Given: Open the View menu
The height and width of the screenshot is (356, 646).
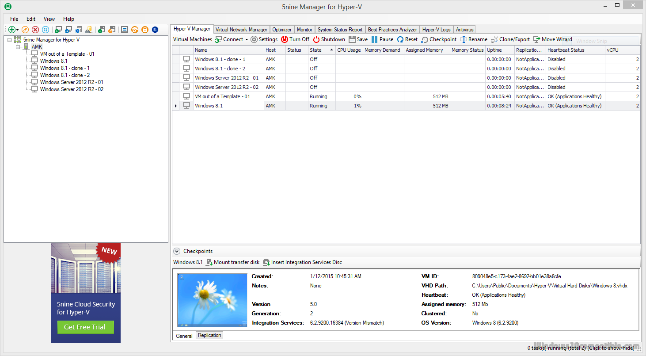Looking at the screenshot, I should point(49,19).
